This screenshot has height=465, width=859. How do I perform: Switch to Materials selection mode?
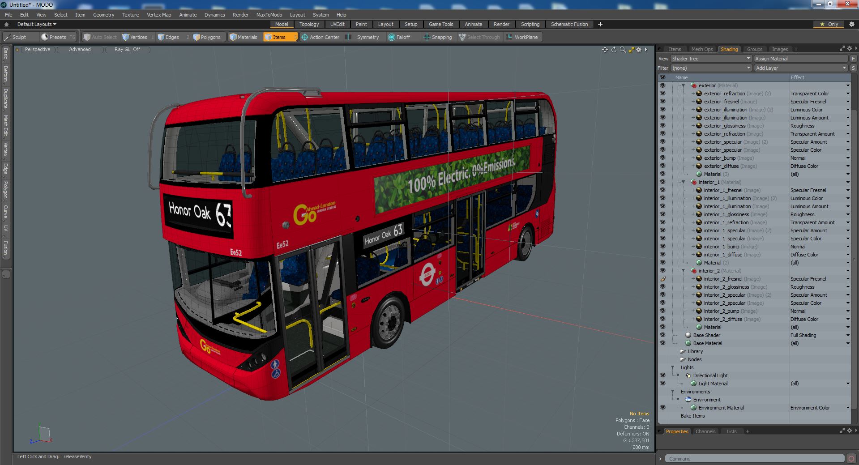click(x=244, y=37)
